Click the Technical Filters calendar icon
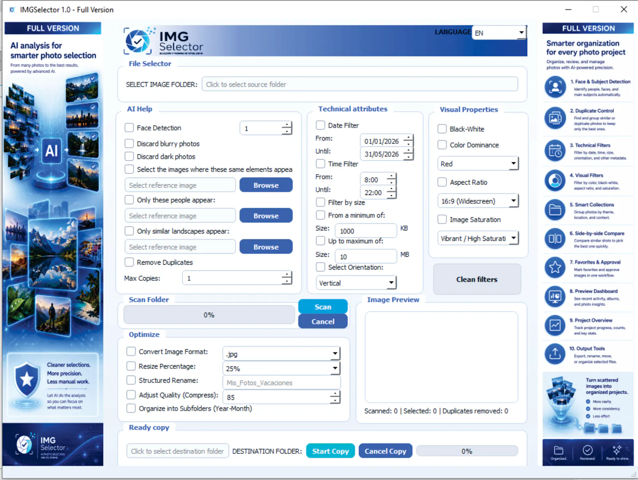The width and height of the screenshot is (638, 480). pos(555,150)
